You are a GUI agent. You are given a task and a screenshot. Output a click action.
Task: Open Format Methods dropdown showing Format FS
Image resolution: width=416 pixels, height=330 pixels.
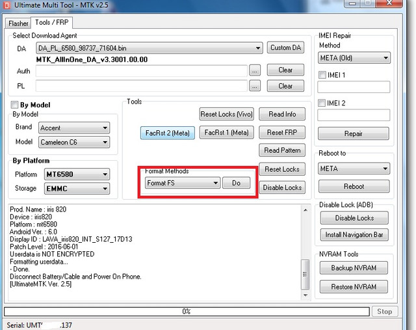(x=183, y=183)
